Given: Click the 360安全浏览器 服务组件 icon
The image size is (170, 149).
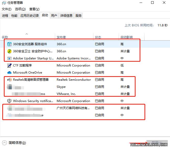Looking at the screenshot, I should pos(9,44).
